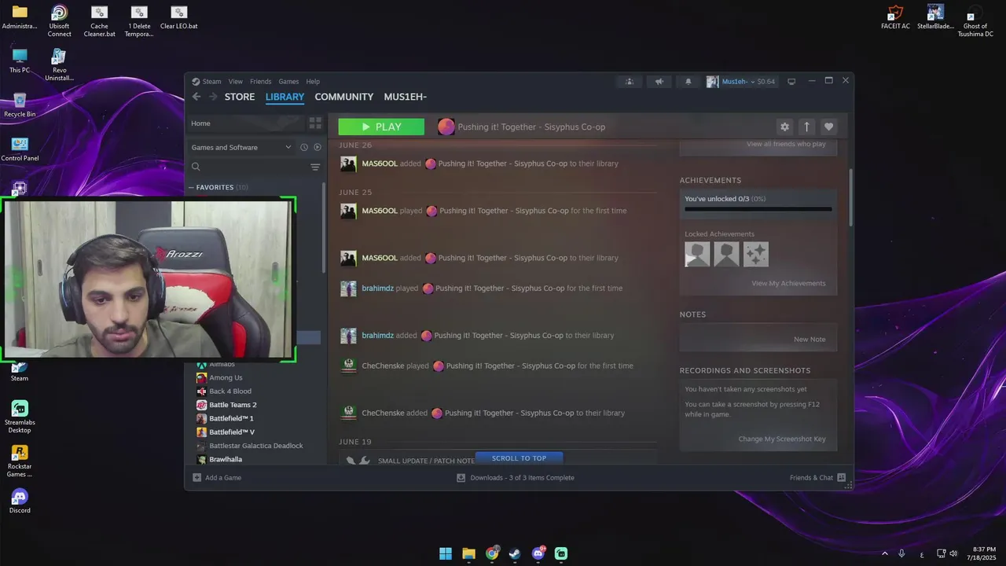Open the Friends menu
The width and height of the screenshot is (1006, 566).
pos(260,82)
